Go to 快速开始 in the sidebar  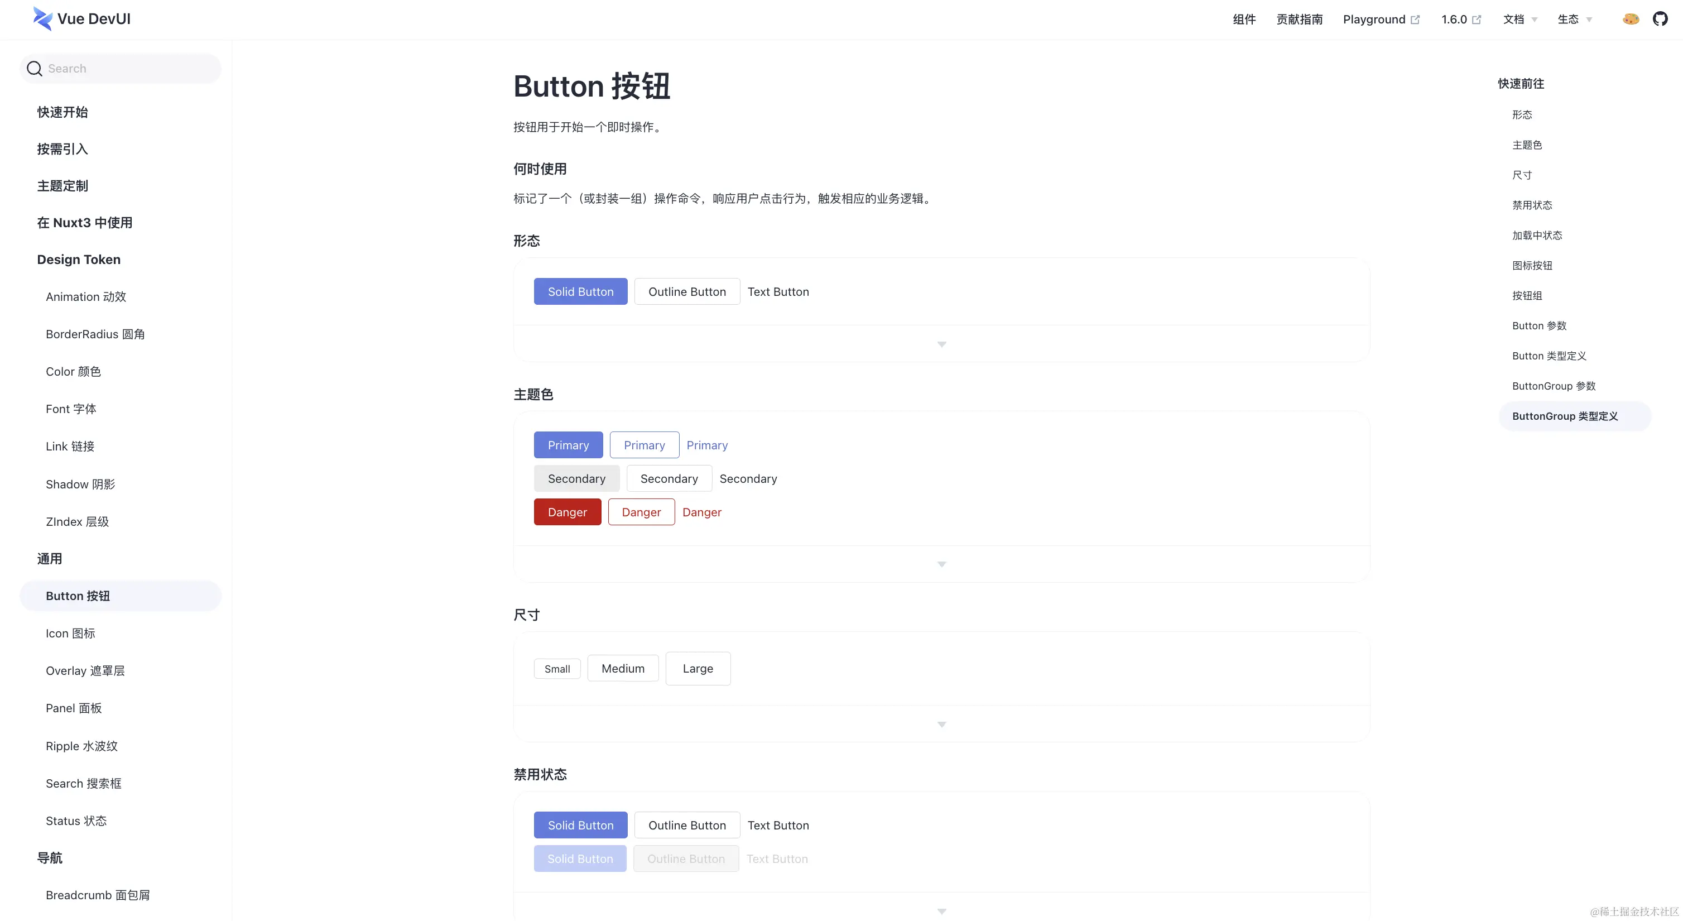(x=62, y=112)
